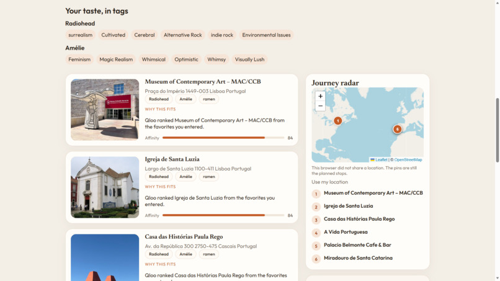Click the Amélie heading under taste tags
The height and width of the screenshot is (281, 500).
click(75, 48)
